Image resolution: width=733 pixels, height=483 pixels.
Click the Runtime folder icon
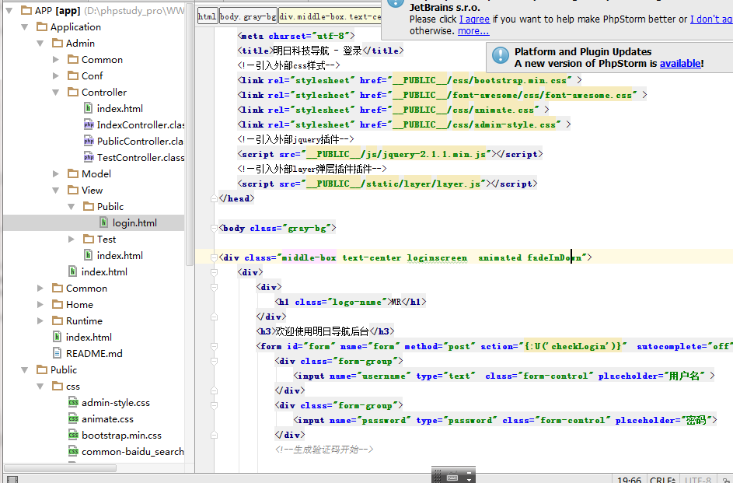pos(58,320)
